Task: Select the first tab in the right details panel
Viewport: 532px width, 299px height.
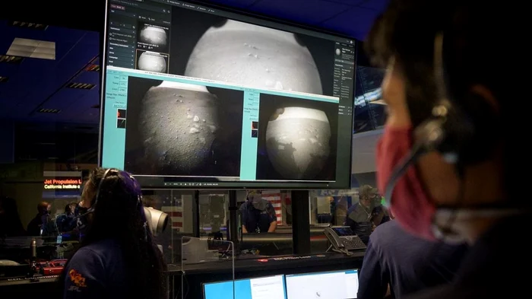Action: (x=337, y=43)
